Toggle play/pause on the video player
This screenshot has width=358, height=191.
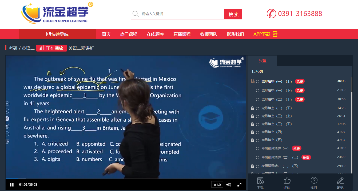[x=12, y=184]
